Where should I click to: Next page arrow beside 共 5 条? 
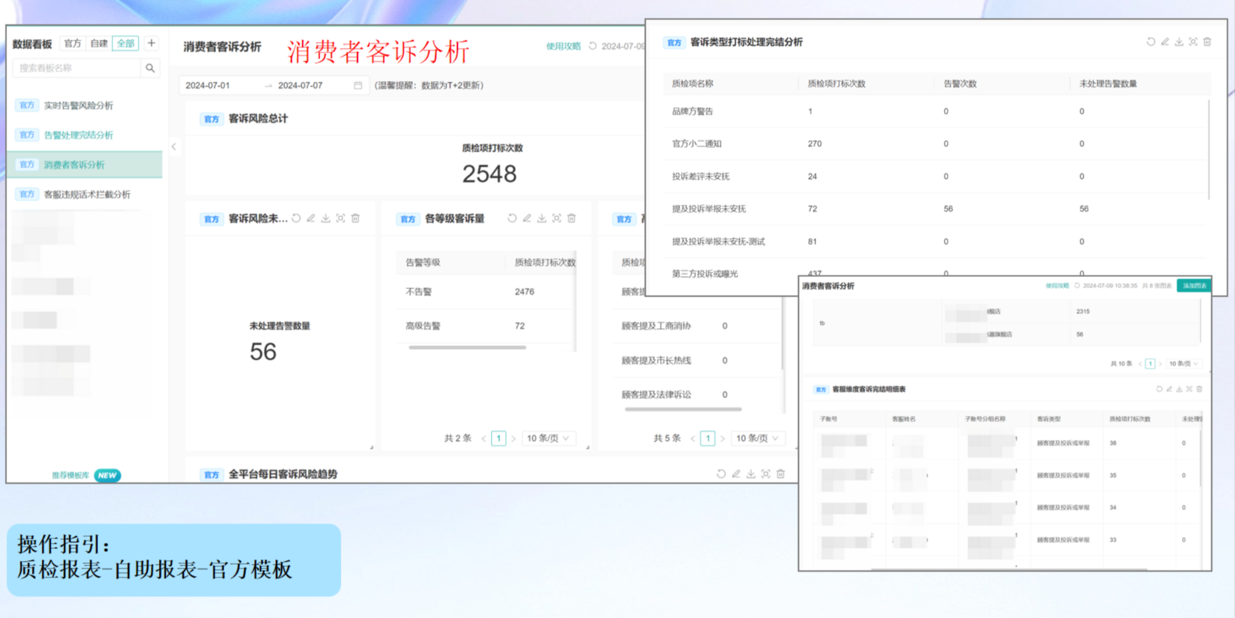coord(722,439)
